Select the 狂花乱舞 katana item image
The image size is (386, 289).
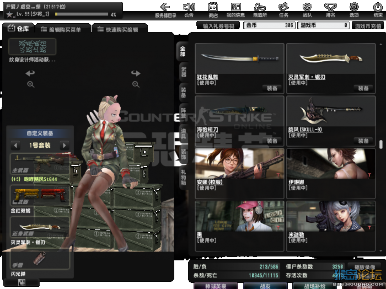pyautogui.click(x=239, y=58)
